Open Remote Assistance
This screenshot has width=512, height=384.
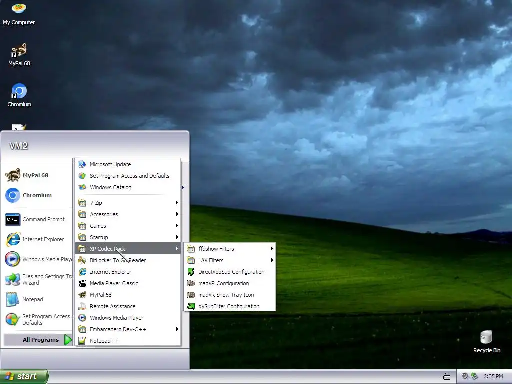[x=128, y=306]
